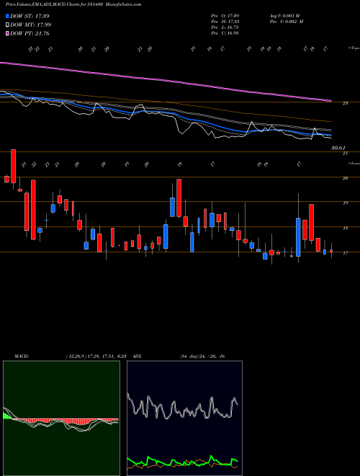Click the 'MACD:' panel heading
The image size is (360, 476).
(22, 356)
